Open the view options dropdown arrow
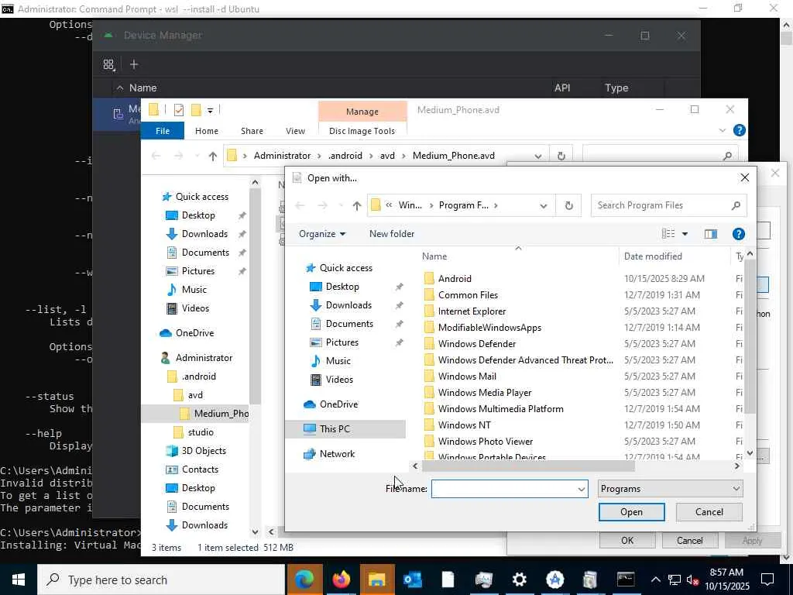 [685, 234]
